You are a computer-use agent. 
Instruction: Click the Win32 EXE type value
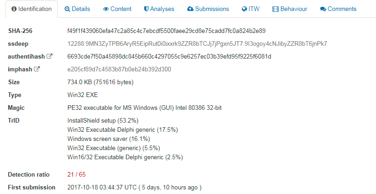click(83, 95)
